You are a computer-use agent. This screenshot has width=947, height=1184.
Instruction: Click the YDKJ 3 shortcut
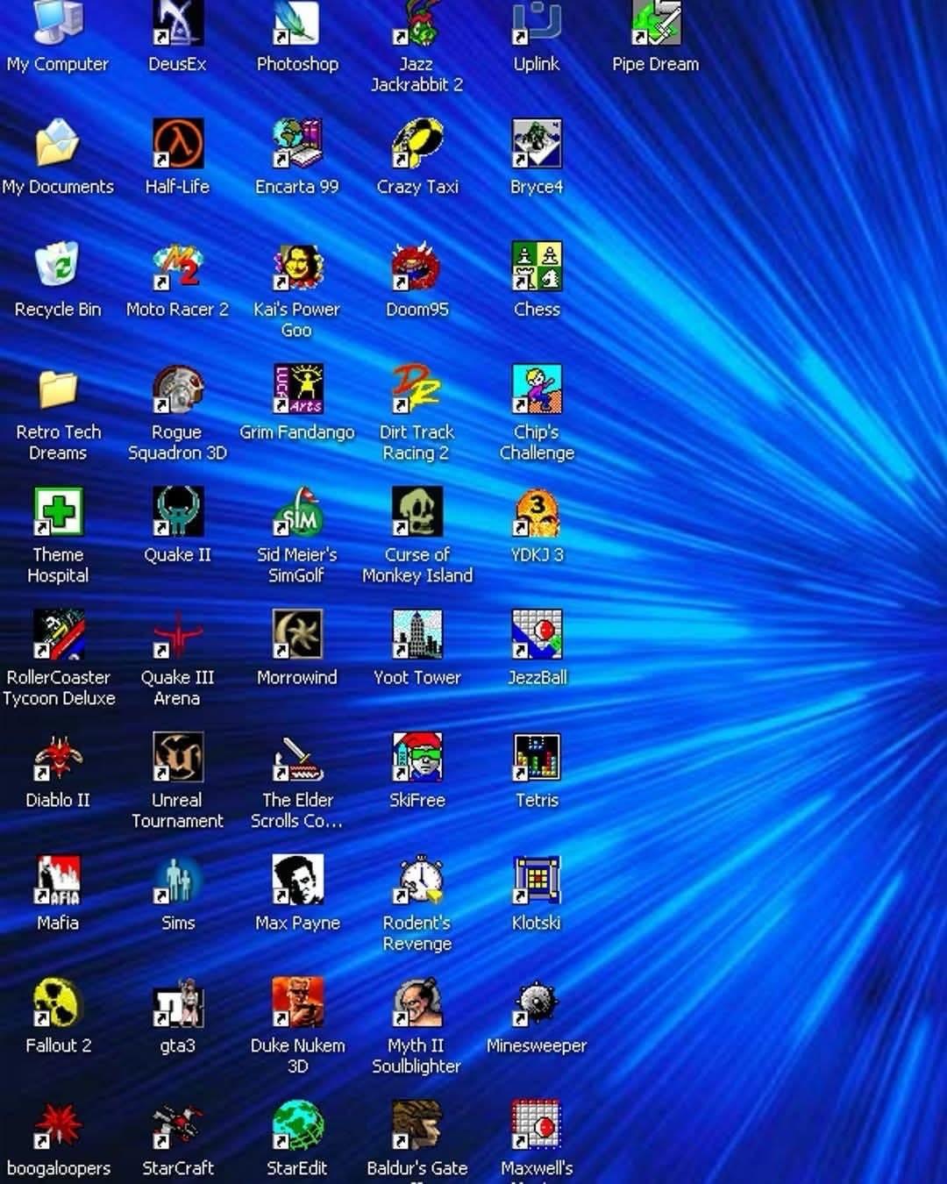(537, 511)
